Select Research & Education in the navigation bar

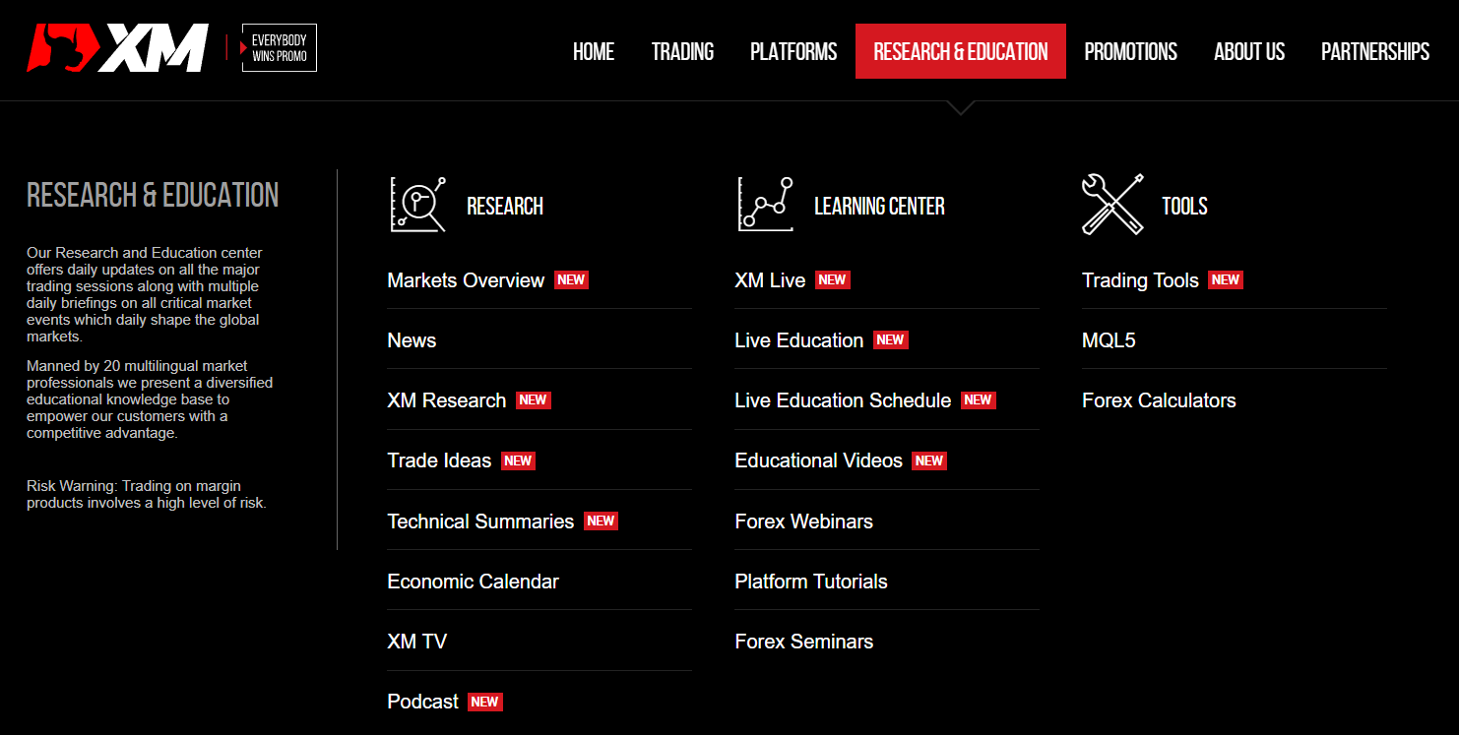tap(961, 51)
